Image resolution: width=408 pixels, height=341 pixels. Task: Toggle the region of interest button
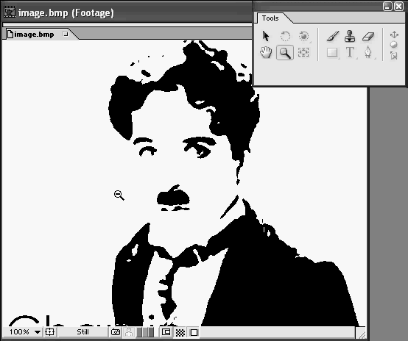click(x=166, y=332)
